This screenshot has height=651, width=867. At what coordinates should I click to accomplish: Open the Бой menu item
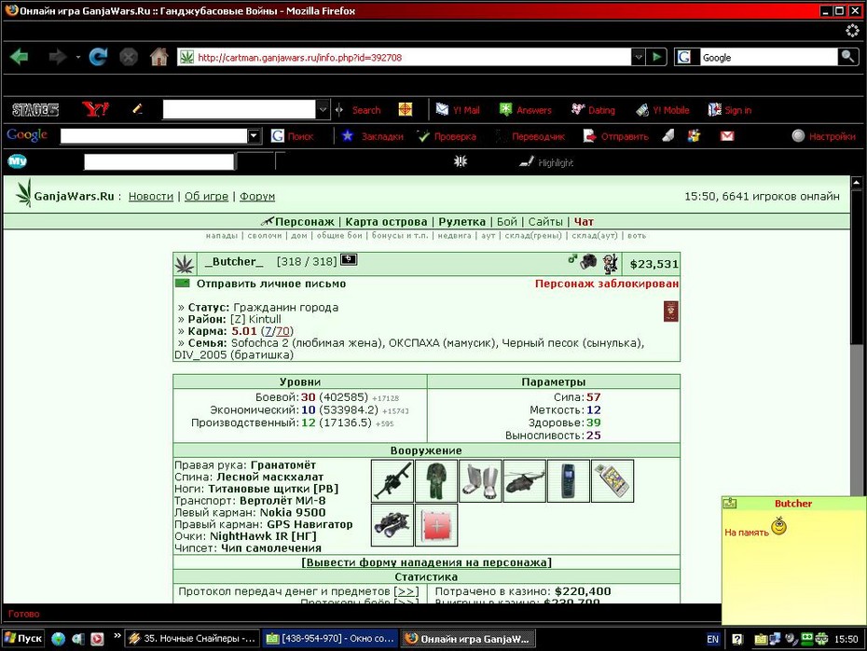click(x=507, y=222)
